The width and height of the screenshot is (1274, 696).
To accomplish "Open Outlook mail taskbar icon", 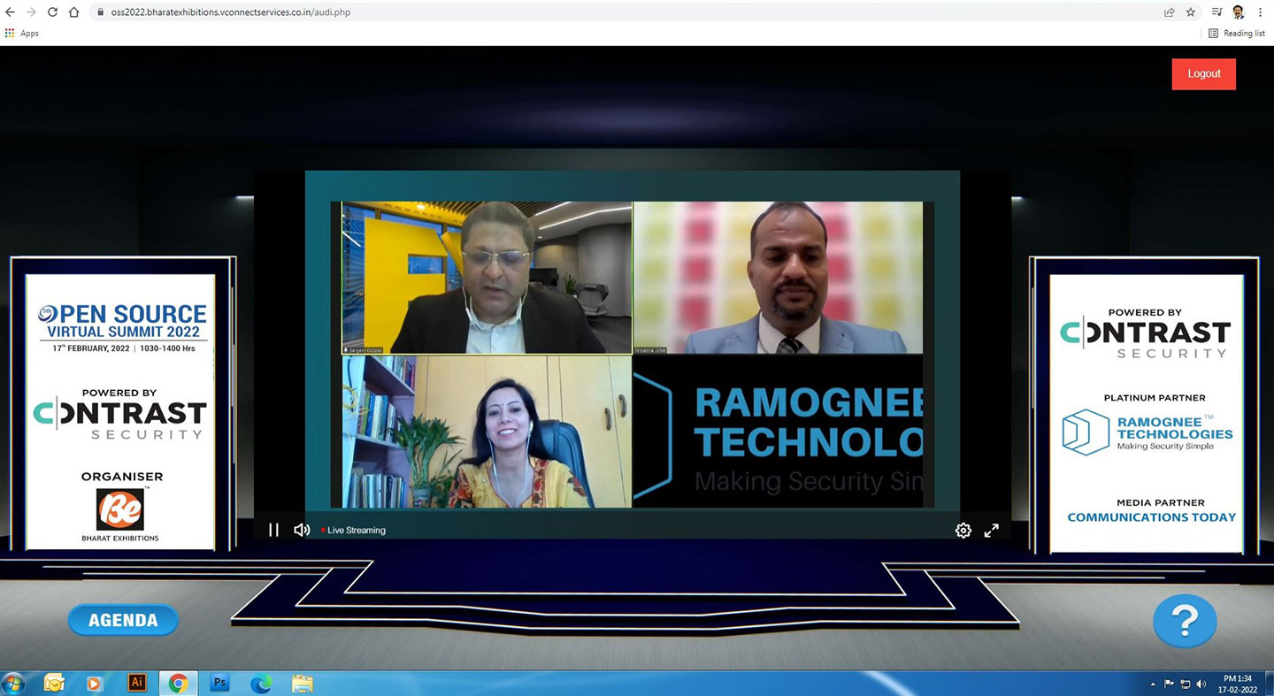I will click(x=54, y=683).
